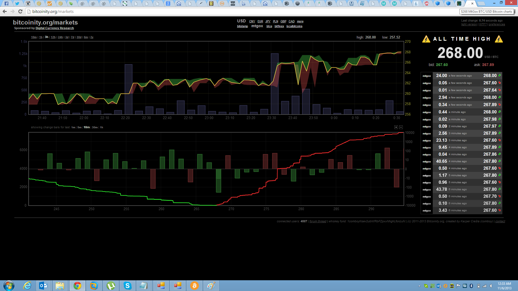
Task: Select the localbitcoins exchange
Action: [294, 26]
